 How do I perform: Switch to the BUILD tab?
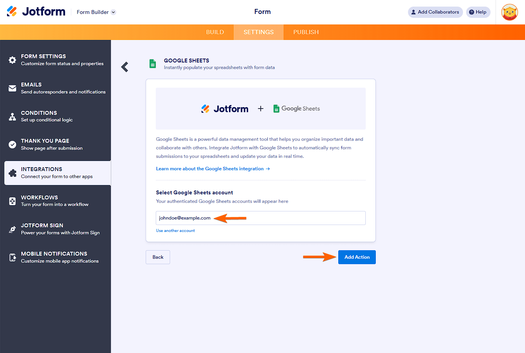[215, 32]
